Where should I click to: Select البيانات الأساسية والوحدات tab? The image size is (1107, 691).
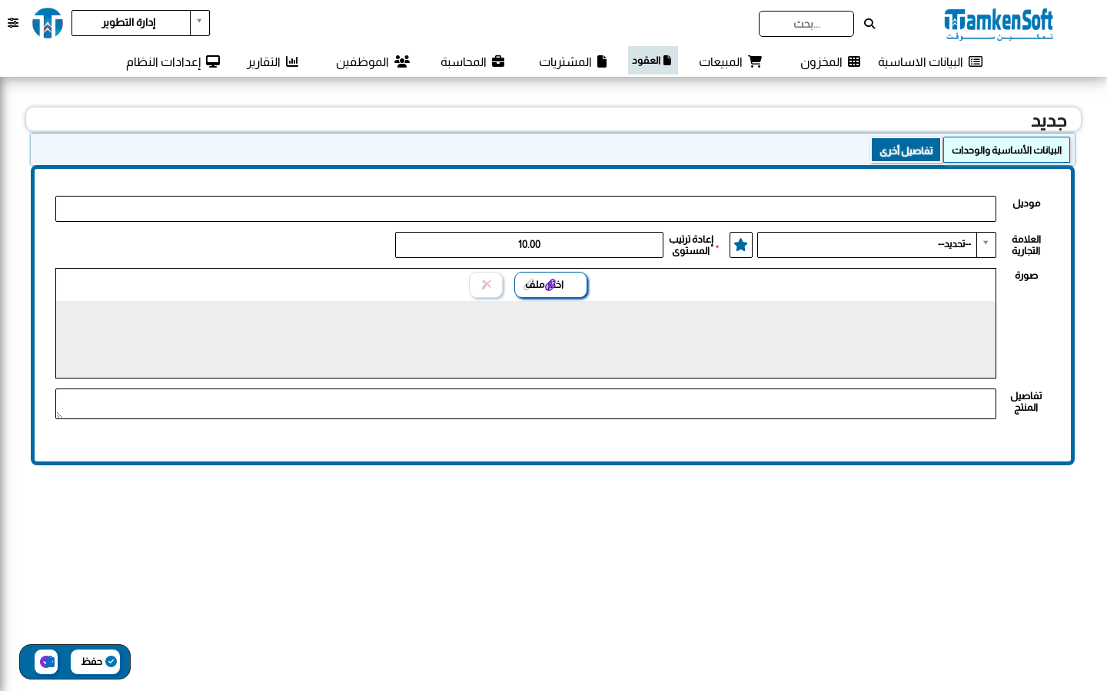click(x=1006, y=150)
